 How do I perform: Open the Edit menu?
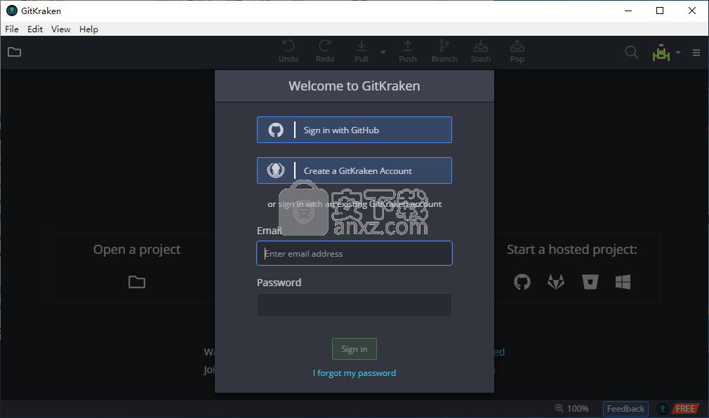[x=35, y=29]
